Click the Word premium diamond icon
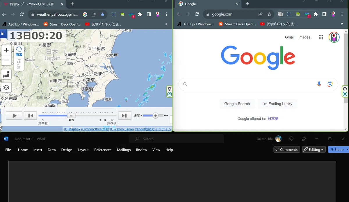 click(x=291, y=139)
